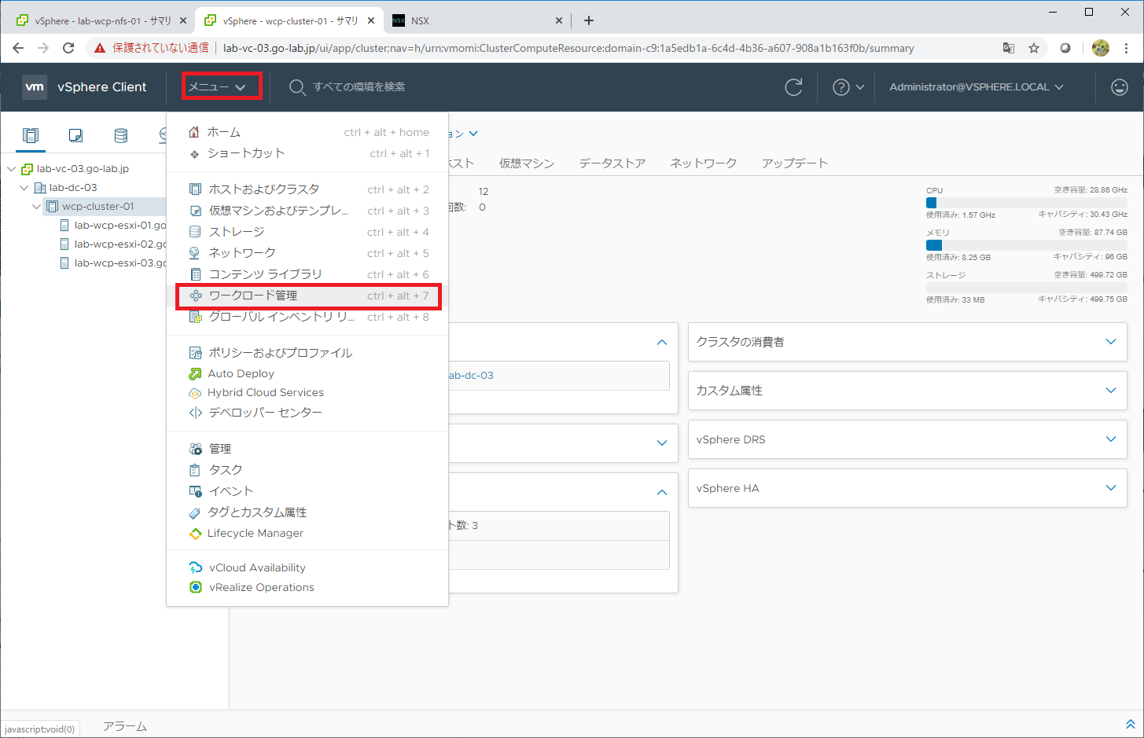Open Administrator@VSPHERE.LOCAL user dropdown

pos(977,86)
